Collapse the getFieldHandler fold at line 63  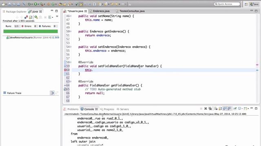(71, 81)
